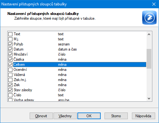The height and width of the screenshot is (123, 159).
Task: Toggle the Částka column checkbox
Action: pyautogui.click(x=10, y=59)
